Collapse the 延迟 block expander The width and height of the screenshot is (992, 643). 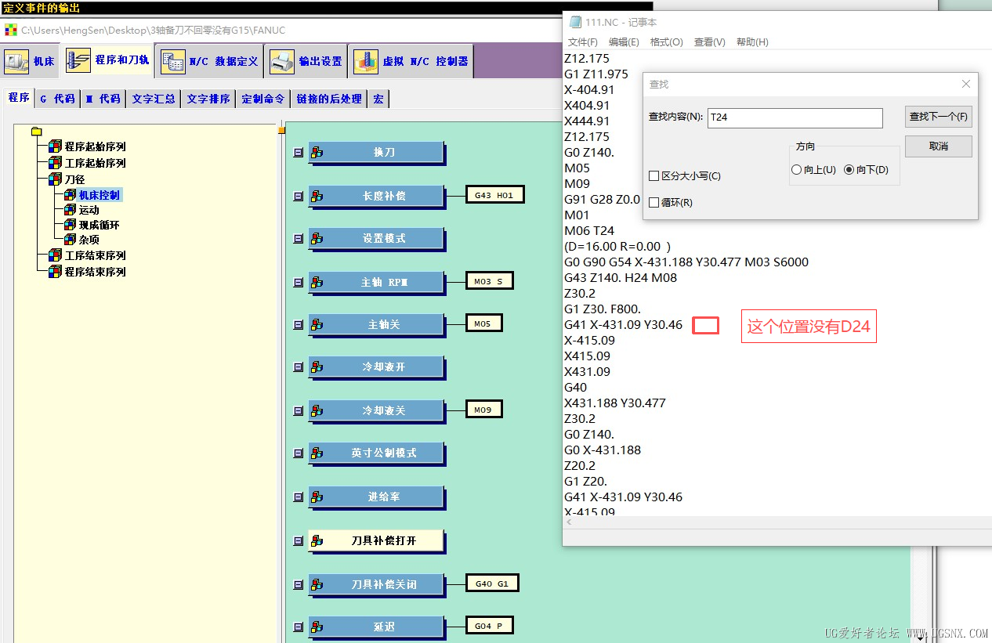298,627
